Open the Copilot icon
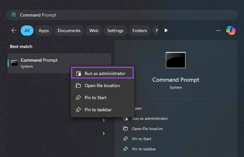Image resolution: width=244 pixels, height=157 pixels. point(231,30)
